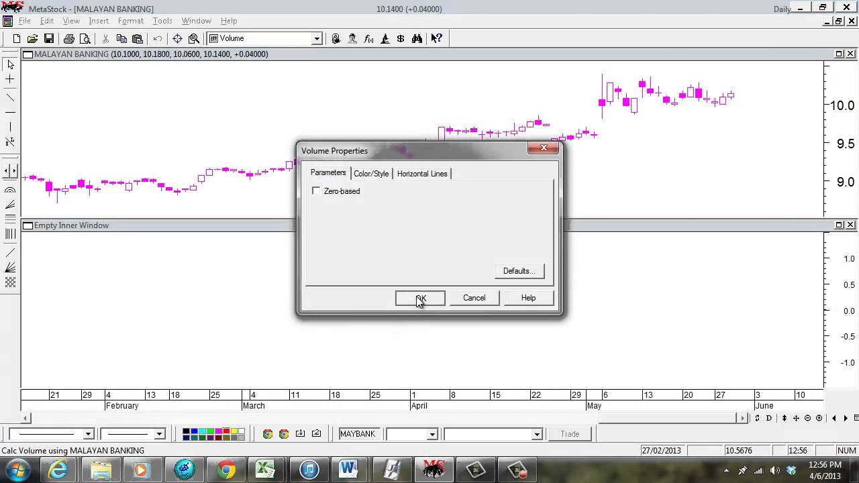
Task: Open the Insert menu
Action: [99, 21]
